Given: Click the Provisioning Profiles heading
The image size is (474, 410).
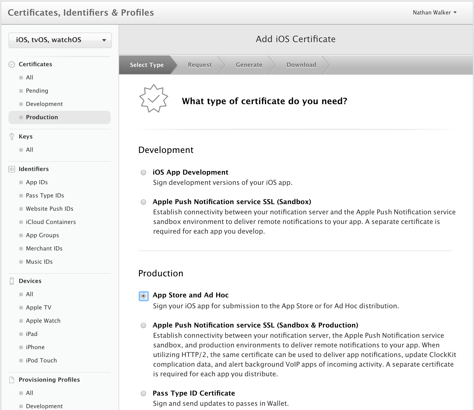Looking at the screenshot, I should point(49,380).
